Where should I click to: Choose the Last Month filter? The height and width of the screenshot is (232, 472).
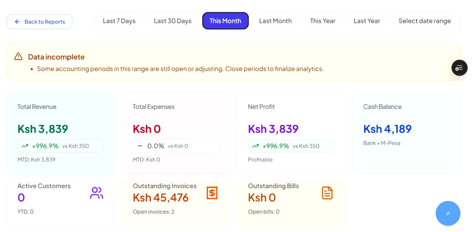pyautogui.click(x=275, y=21)
